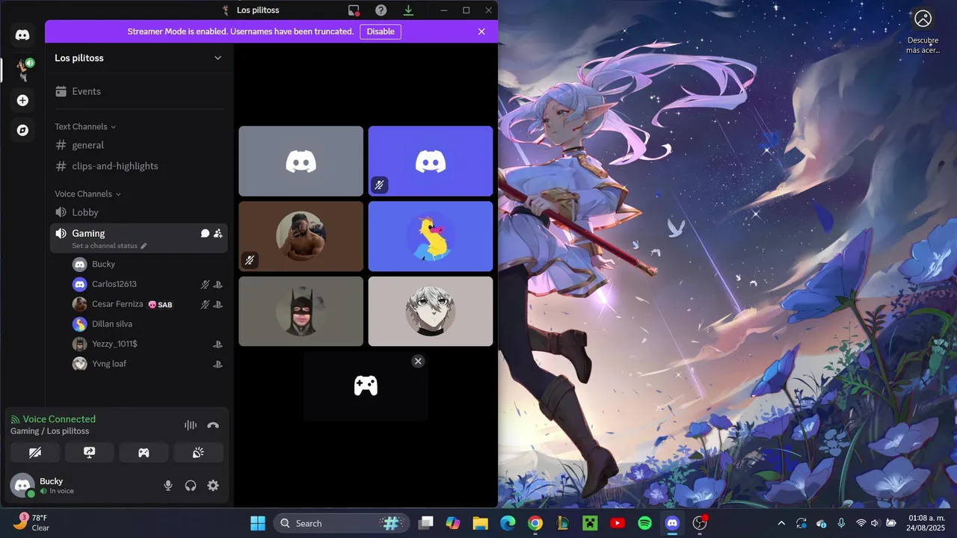
Task: Share your screen icon in voice panel
Action: (x=89, y=452)
